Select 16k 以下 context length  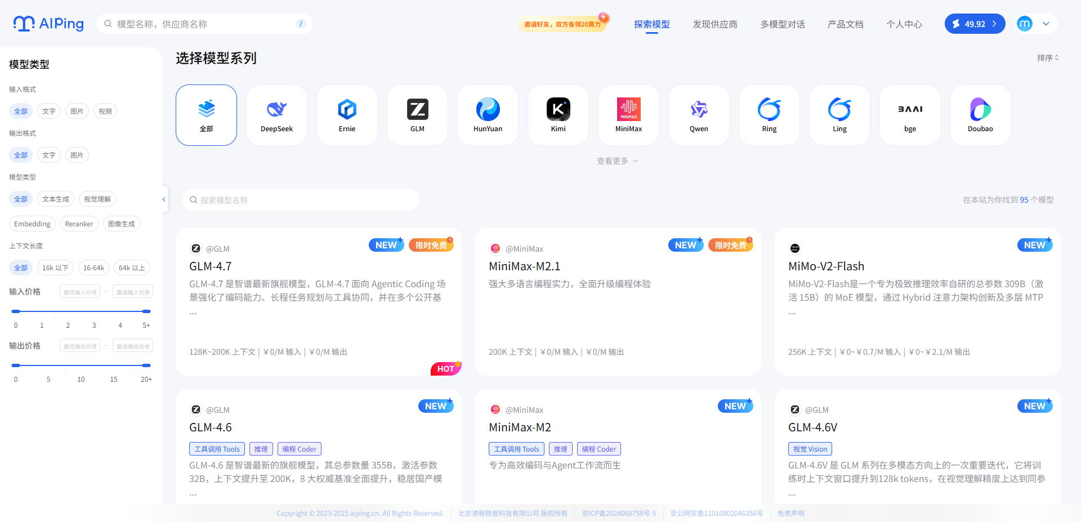coord(55,267)
